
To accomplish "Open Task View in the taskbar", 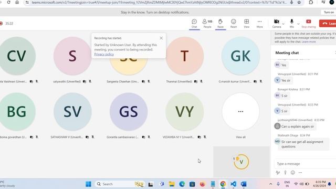I will tap(151, 184).
